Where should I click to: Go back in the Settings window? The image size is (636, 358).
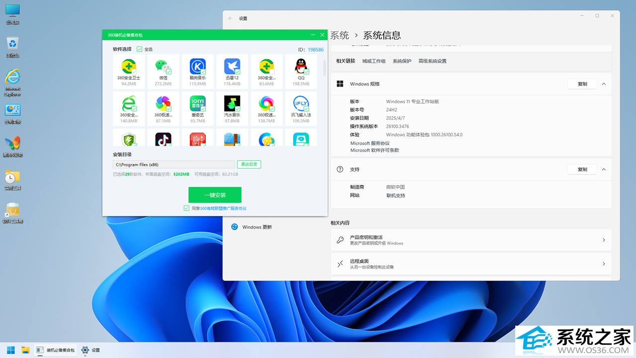(231, 18)
